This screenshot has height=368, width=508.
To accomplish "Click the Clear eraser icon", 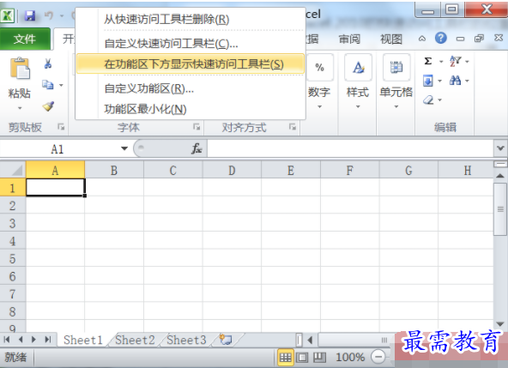I will 428,100.
